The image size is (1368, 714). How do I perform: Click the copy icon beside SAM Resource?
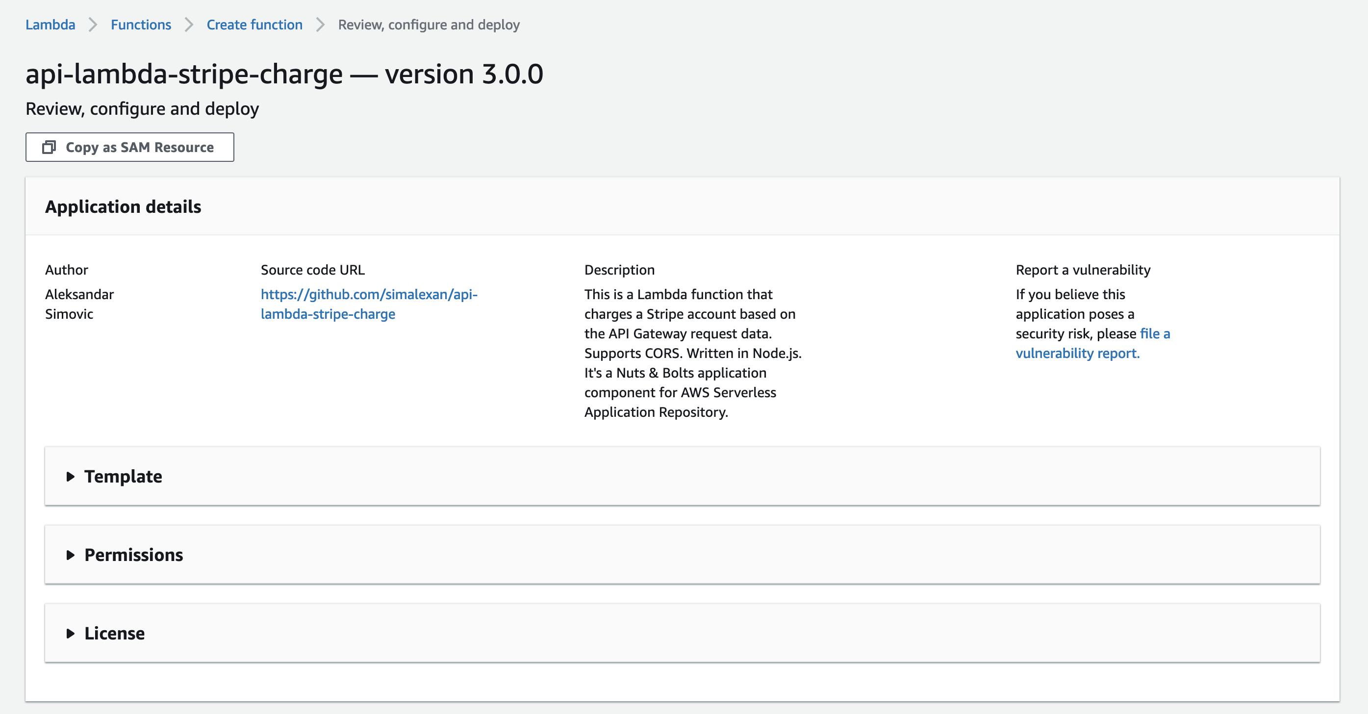point(49,147)
